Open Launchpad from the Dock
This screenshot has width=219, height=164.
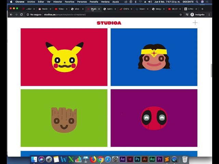click(49, 159)
